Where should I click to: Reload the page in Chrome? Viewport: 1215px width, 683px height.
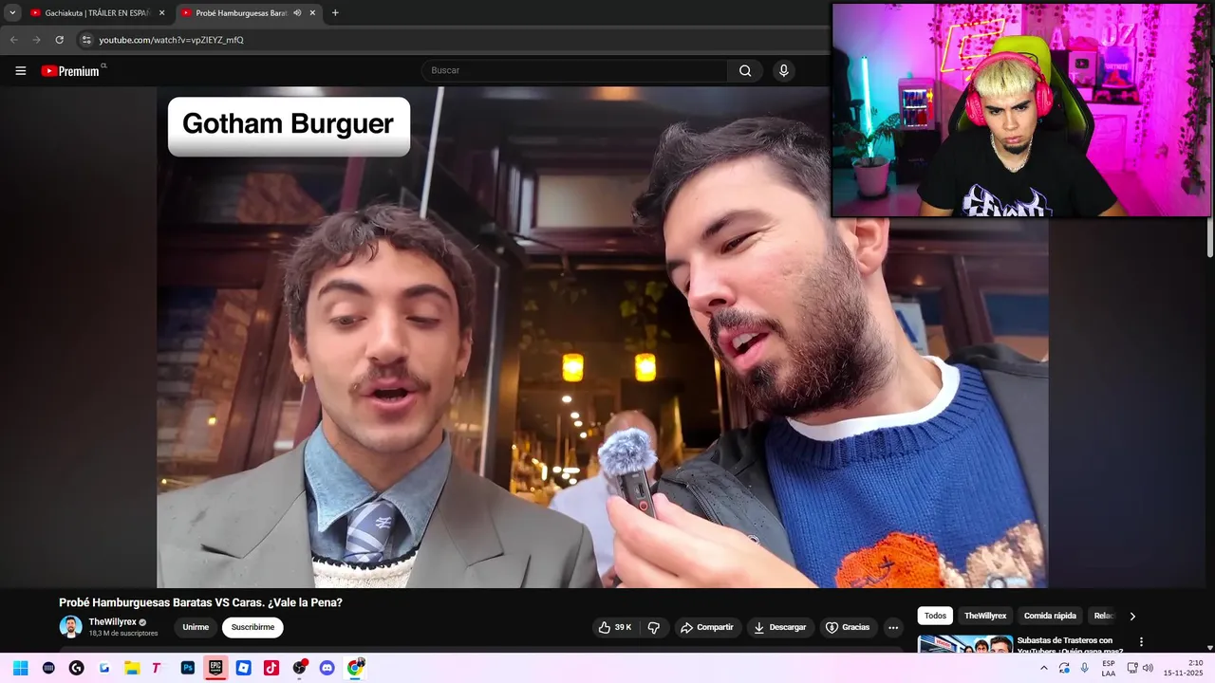[x=59, y=40]
